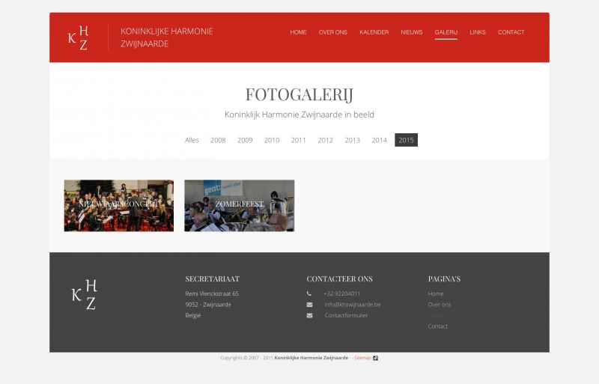Click the email address link in footer
The image size is (599, 384).
pos(353,305)
